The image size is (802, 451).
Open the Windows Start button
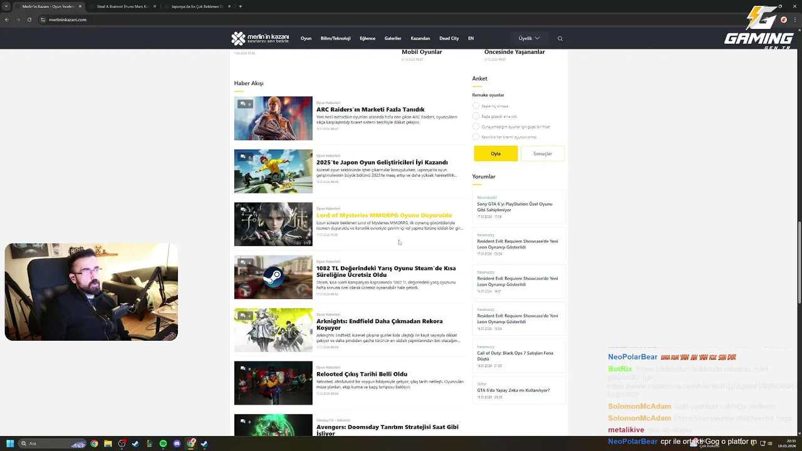pos(10,443)
